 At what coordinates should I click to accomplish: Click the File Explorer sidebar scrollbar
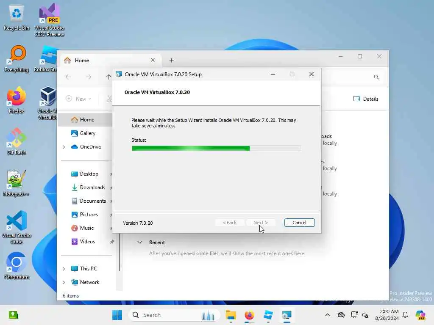coord(120,252)
